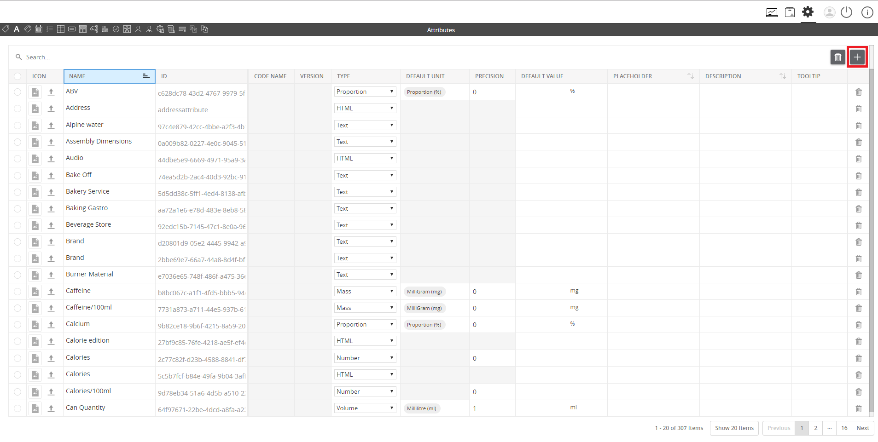The height and width of the screenshot is (442, 878).
Task: Delete the Can Quantity row with trash icon
Action: pos(859,408)
